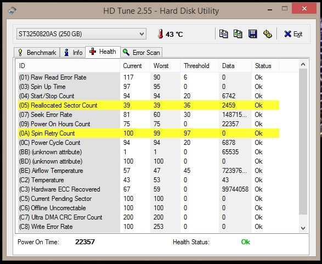This screenshot has height=264, width=322.
Task: Select the Power On Hours Count row
Action: (x=149, y=124)
